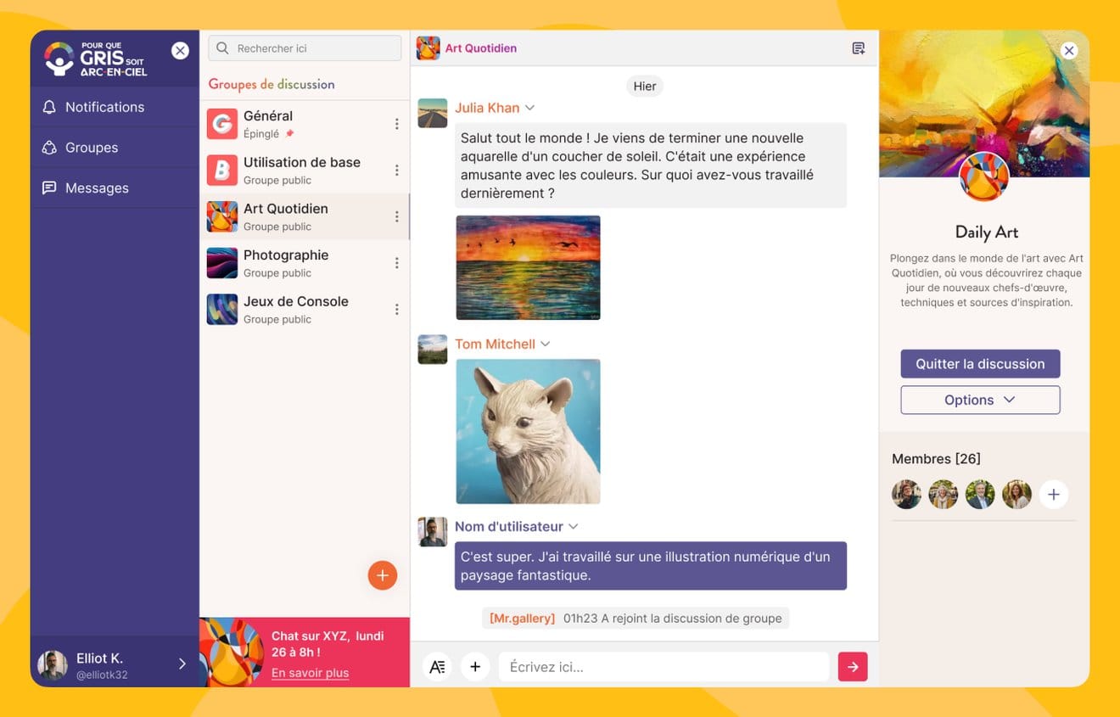Viewport: 1120px width, 717px height.
Task: Select the Art Quotidien group row
Action: pos(304,216)
